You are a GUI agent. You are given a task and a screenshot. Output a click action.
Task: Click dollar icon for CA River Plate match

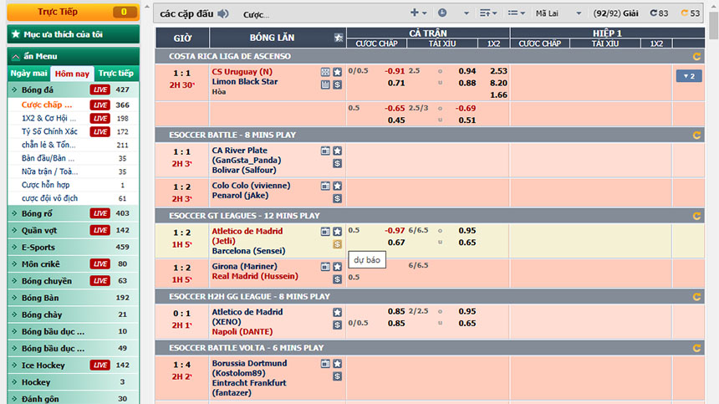[338, 163]
